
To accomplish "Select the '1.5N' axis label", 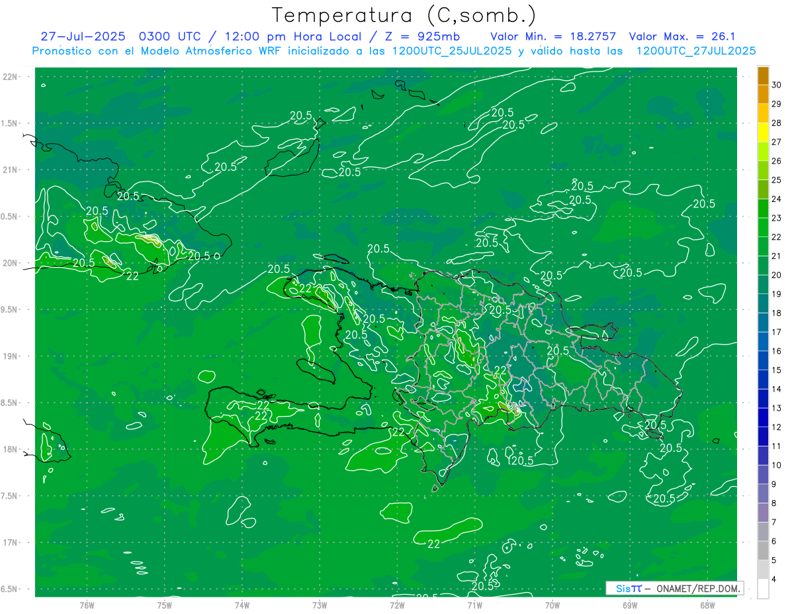I will pyautogui.click(x=11, y=123).
